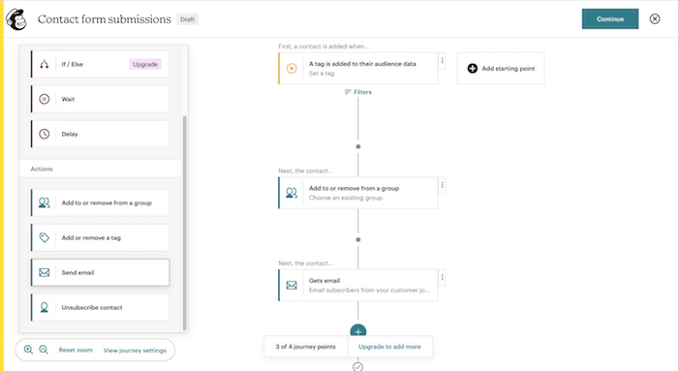Image resolution: width=678 pixels, height=371 pixels.
Task: Zoom in with the magnifier plus icon
Action: (28, 350)
